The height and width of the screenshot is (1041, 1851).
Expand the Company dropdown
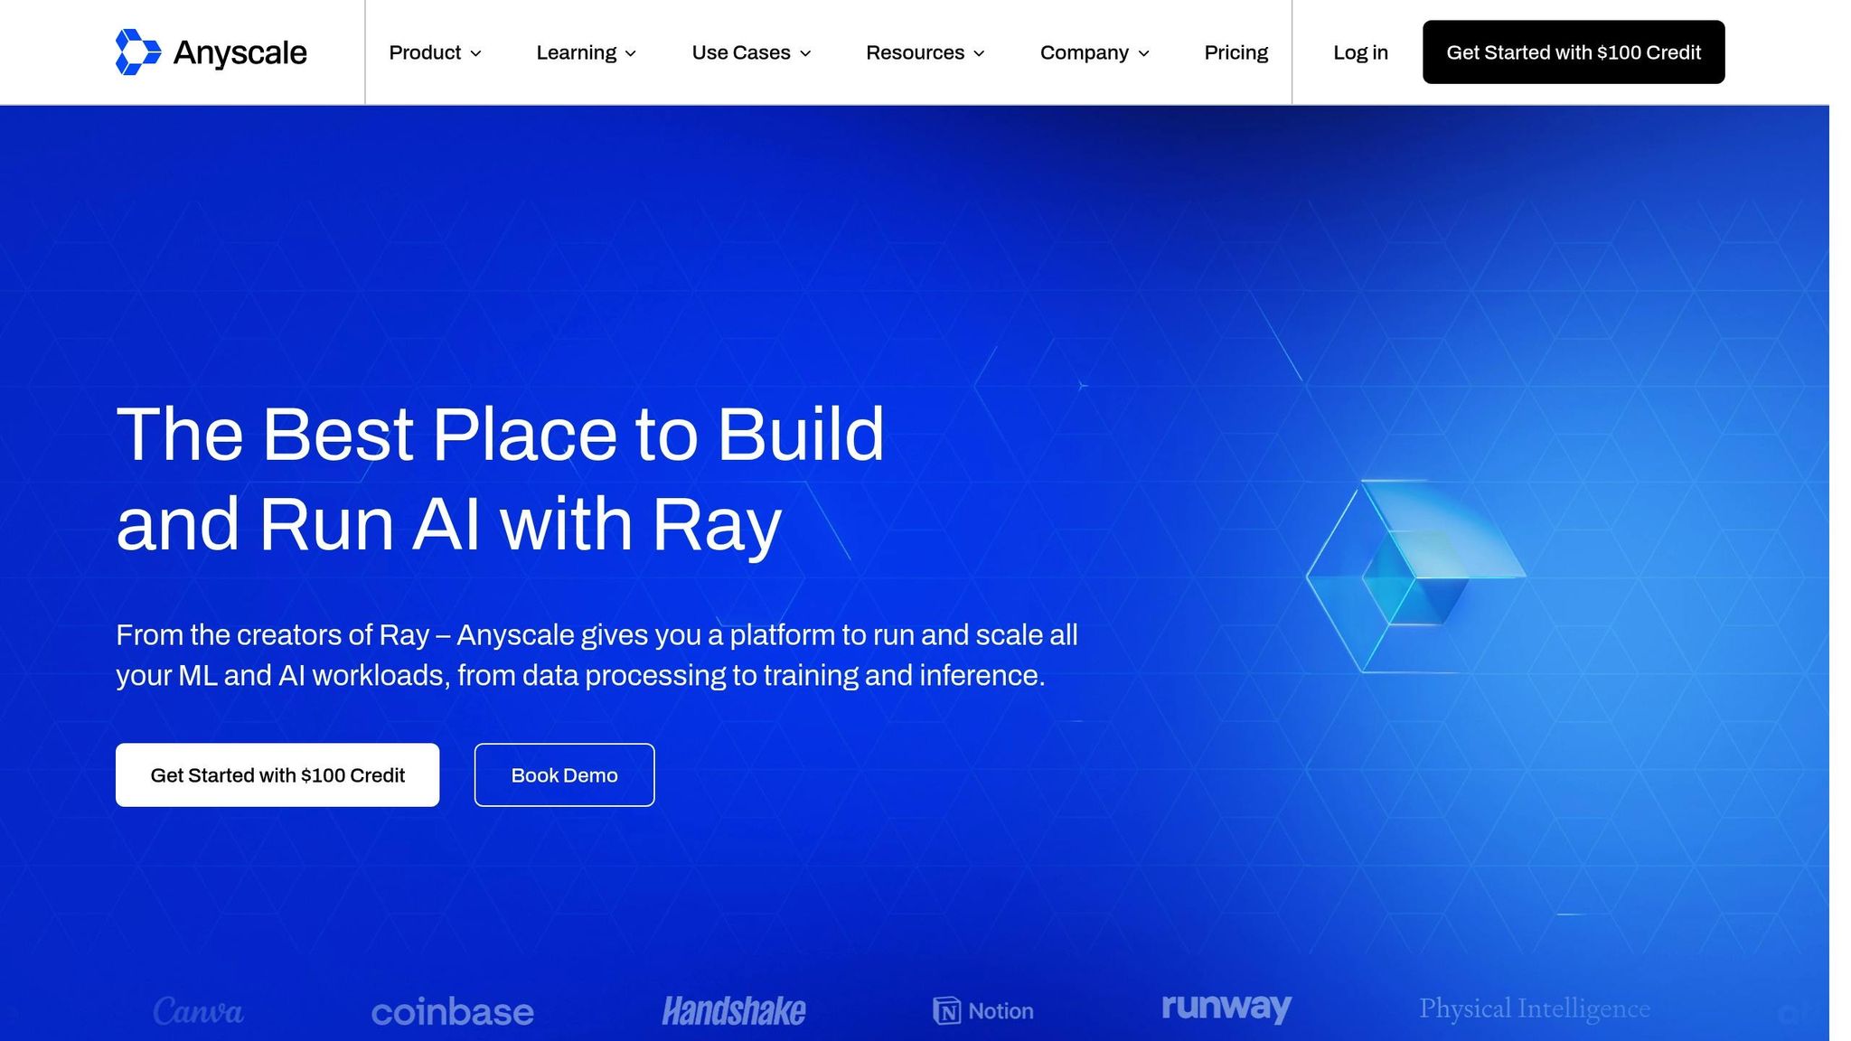click(x=1095, y=52)
